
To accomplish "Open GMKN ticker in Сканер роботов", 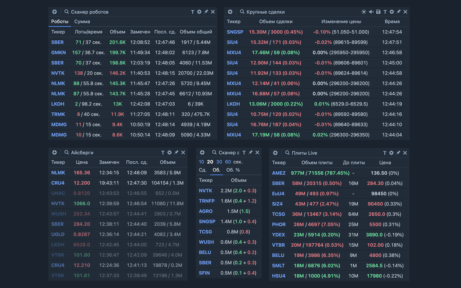I will 58,53.
